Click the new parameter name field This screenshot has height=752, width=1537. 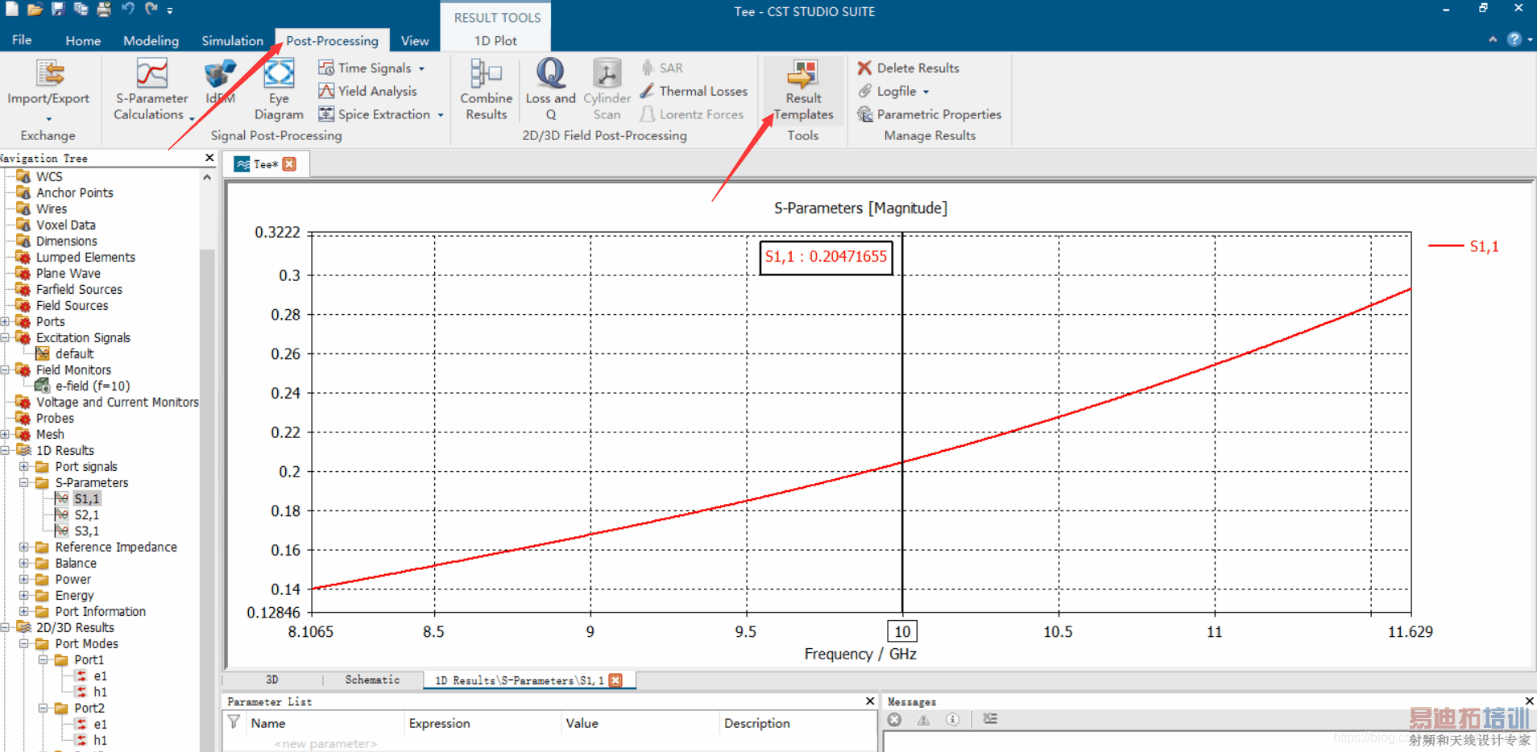click(x=325, y=743)
